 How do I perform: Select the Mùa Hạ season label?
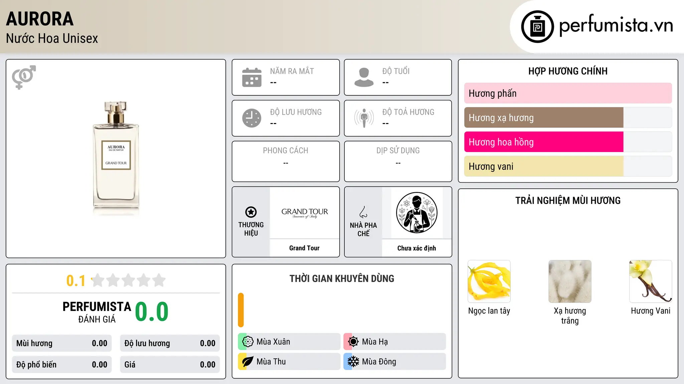click(375, 342)
